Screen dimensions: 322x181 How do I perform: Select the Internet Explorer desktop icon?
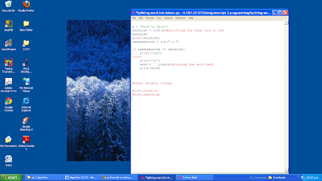tap(26, 105)
